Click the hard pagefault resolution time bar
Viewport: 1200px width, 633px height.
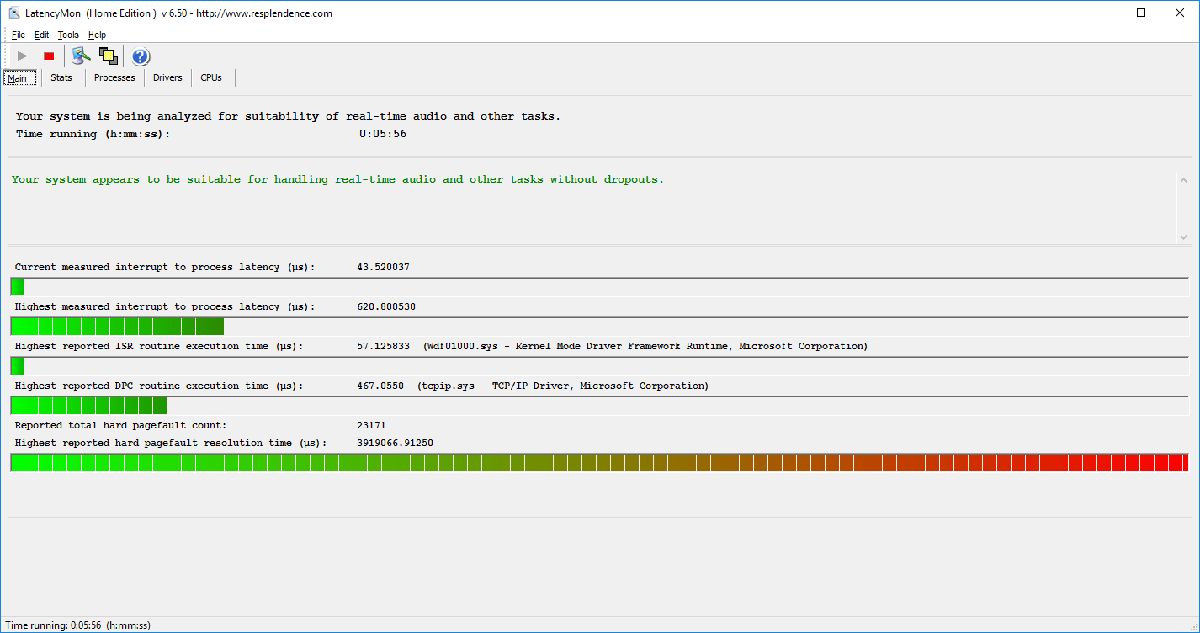click(x=599, y=463)
